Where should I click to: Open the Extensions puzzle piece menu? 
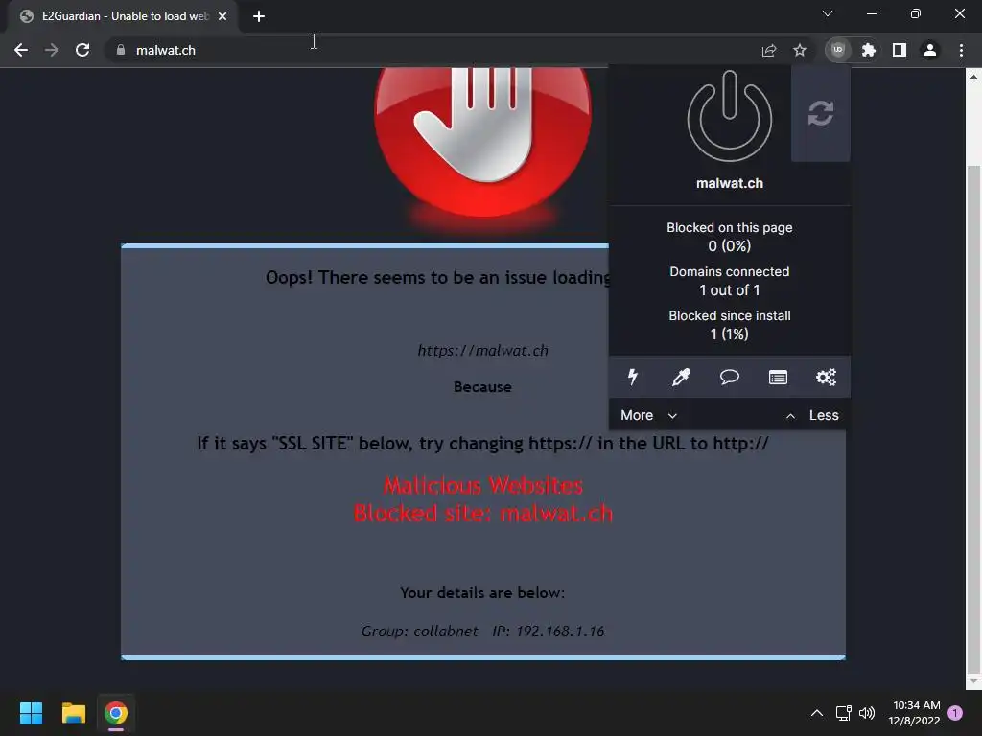868,50
